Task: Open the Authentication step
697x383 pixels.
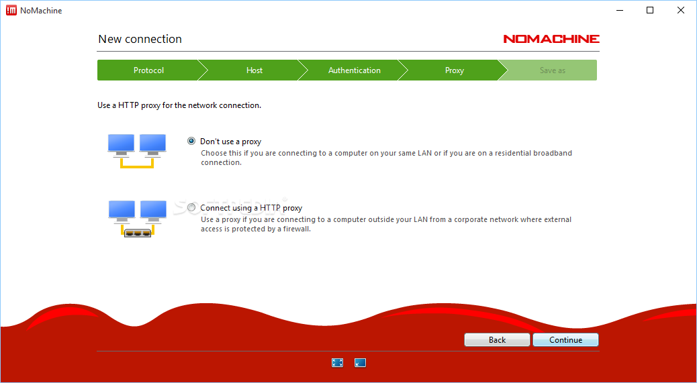Action: coord(355,70)
